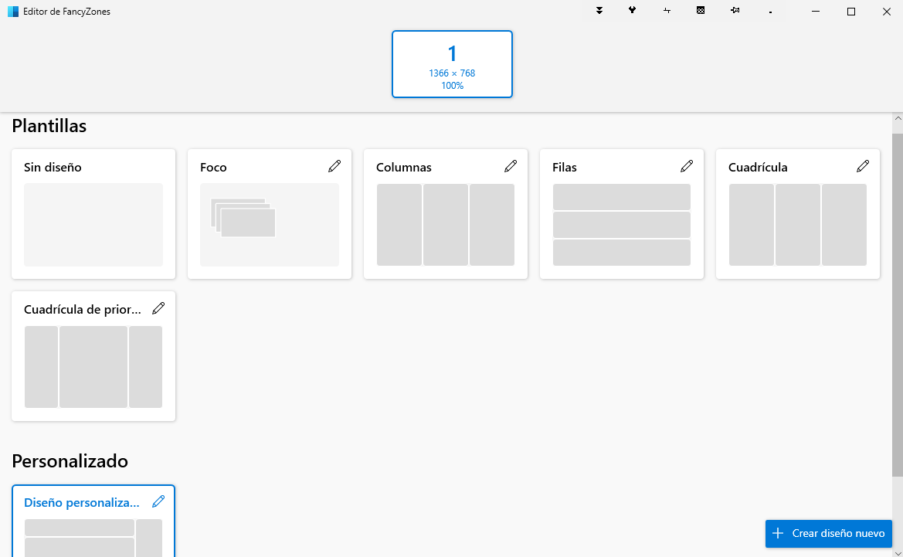Select the Sin diseño template
This screenshot has width=903, height=557.
coord(93,224)
